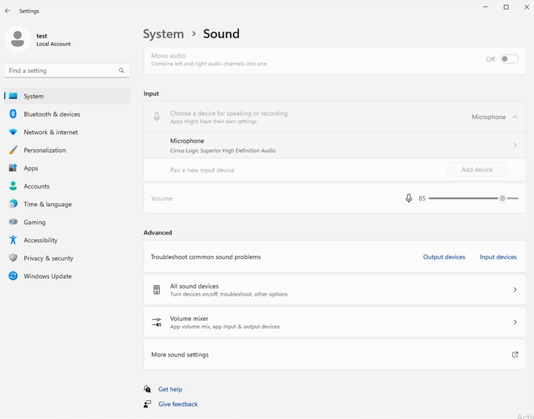Open the Get help link
This screenshot has width=534, height=419.
[x=170, y=389]
